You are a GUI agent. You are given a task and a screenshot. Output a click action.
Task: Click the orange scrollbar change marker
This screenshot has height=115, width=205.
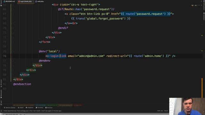[x=202, y=88]
